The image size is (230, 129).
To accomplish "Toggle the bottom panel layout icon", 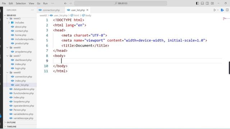I will click(x=202, y=3).
